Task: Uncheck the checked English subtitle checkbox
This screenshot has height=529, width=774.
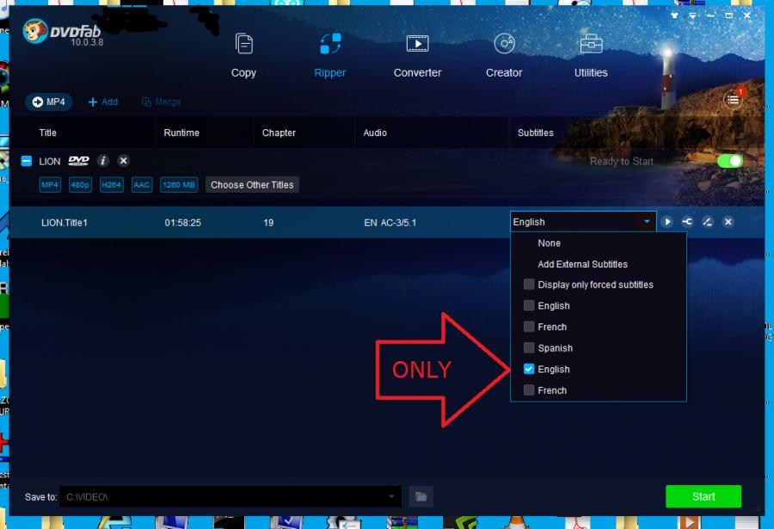Action: (529, 369)
